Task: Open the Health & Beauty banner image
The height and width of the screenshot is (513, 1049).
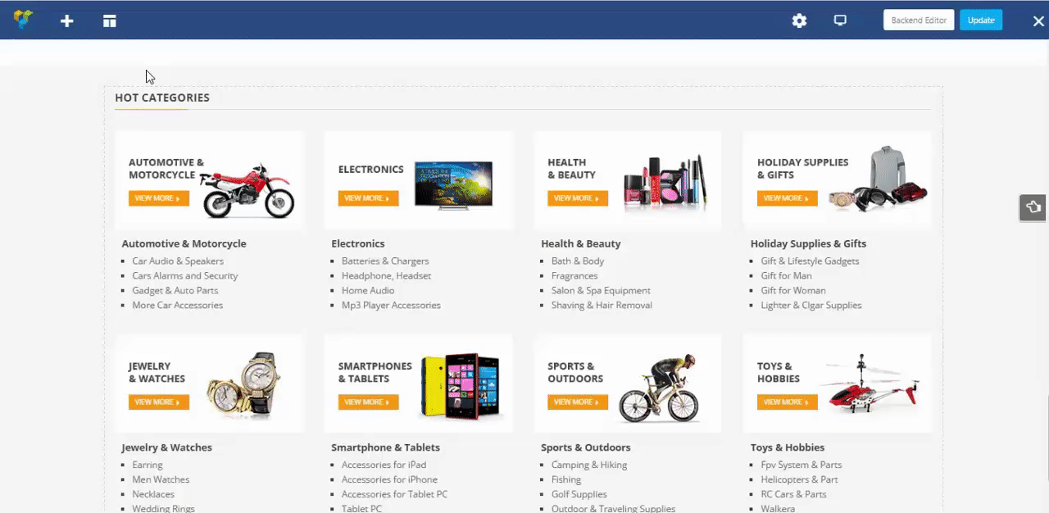Action: pyautogui.click(x=628, y=179)
